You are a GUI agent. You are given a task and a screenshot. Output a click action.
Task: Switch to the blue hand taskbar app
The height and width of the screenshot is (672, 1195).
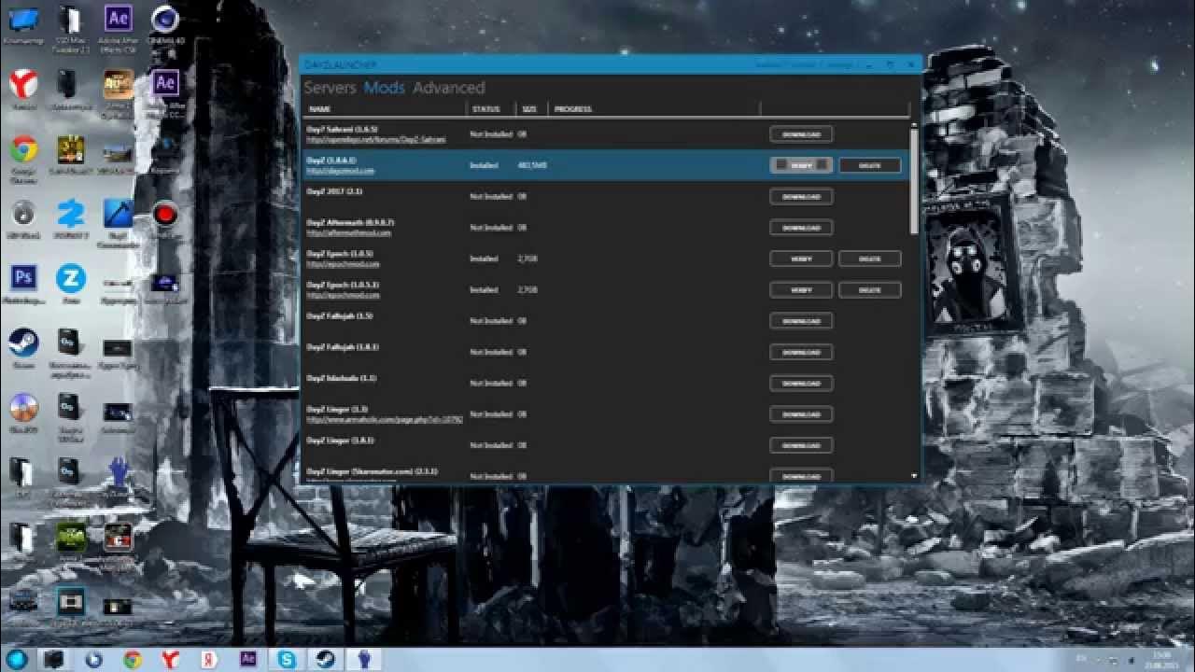tap(364, 659)
